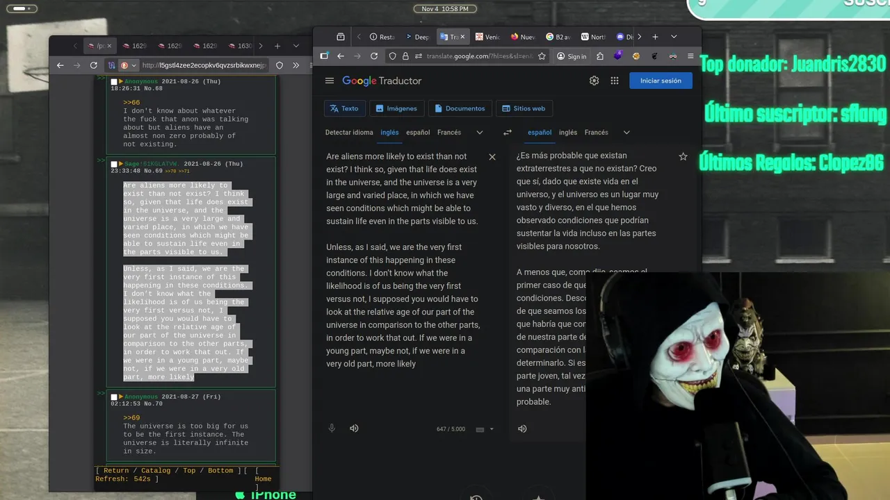Image resolution: width=890 pixels, height=500 pixels.
Task: Select the Sitios web translation mode
Action: pyautogui.click(x=524, y=108)
